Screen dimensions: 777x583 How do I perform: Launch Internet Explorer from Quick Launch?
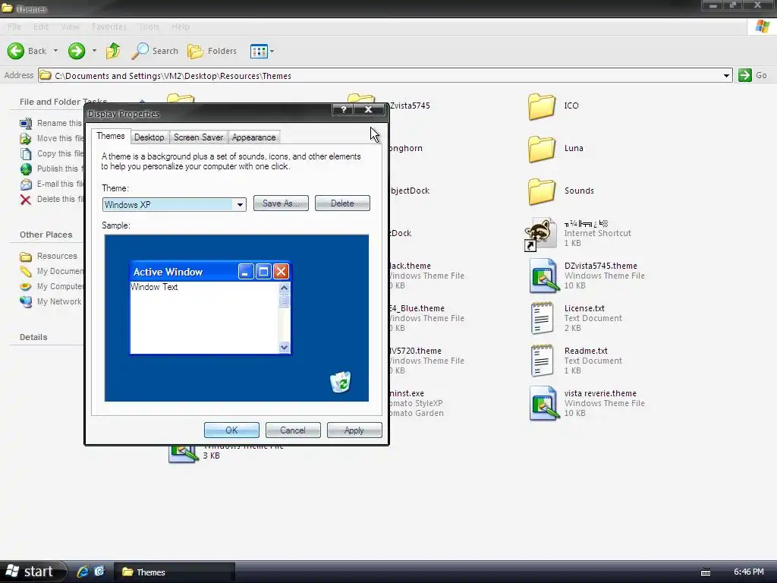(82, 572)
